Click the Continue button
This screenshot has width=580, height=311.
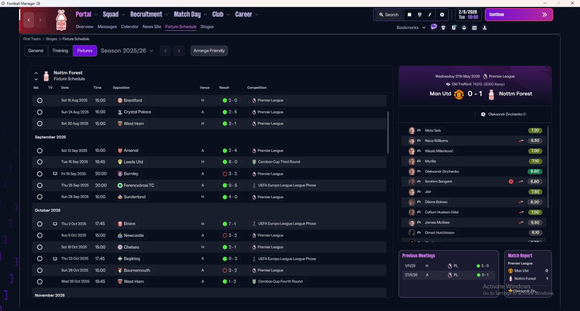point(519,14)
